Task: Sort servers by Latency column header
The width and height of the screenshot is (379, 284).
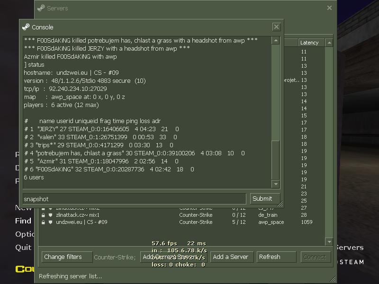Action: pos(312,43)
